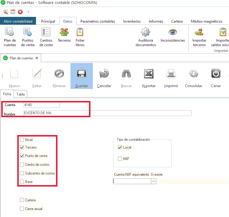Open the Informes ribbon tab
This screenshot has width=229, height=217.
point(156,21)
